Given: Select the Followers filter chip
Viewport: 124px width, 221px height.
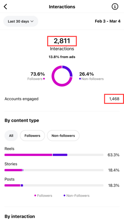Looking at the screenshot, I should pos(32,136).
